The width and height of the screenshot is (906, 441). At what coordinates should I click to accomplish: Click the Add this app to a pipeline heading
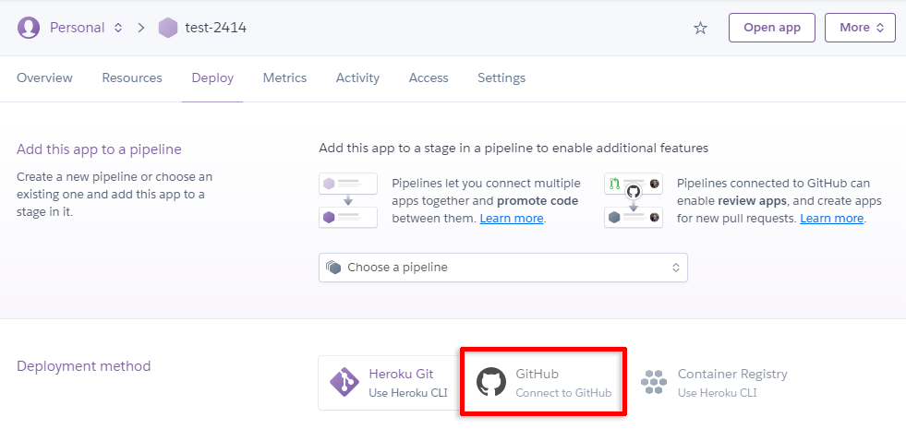click(100, 149)
